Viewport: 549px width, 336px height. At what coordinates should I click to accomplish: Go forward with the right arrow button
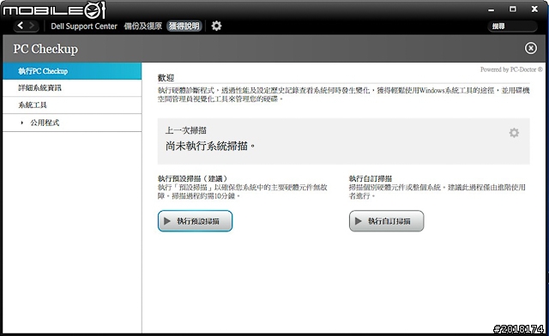pos(32,26)
